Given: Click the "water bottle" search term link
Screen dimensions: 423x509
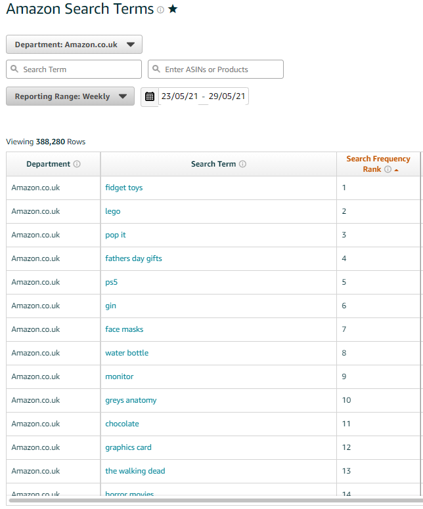Looking at the screenshot, I should click(x=127, y=353).
